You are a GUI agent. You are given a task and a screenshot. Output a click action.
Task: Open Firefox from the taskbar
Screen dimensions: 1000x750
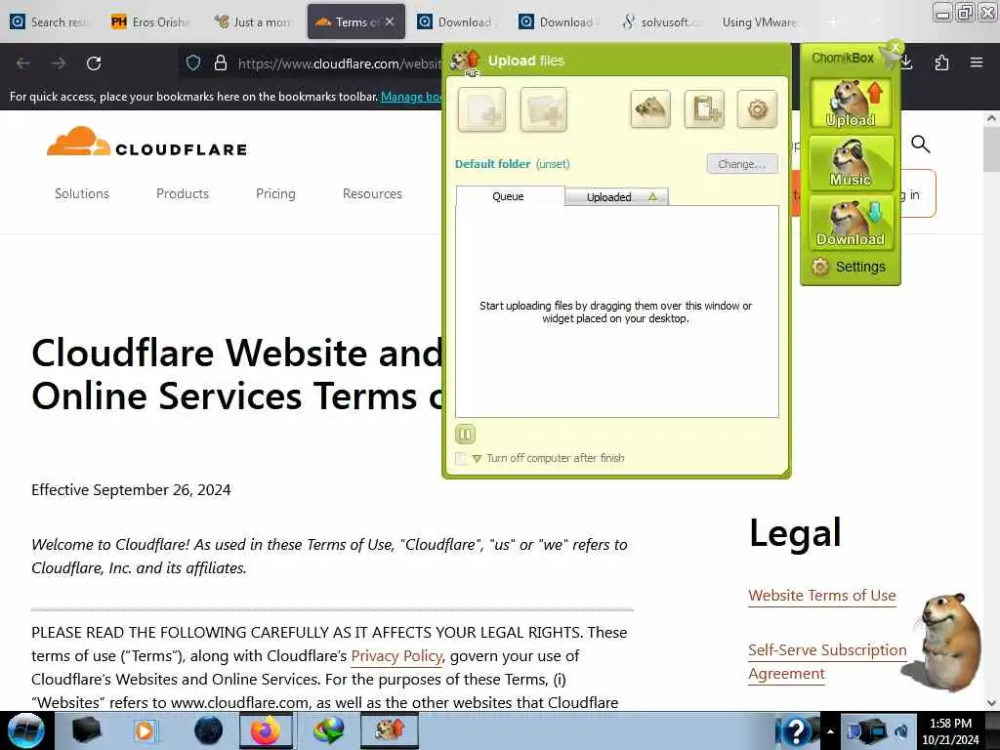(x=266, y=730)
